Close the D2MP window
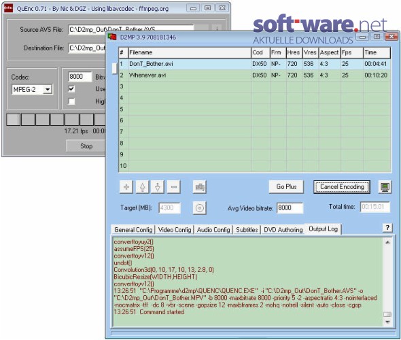401x340 pixels. coord(391,37)
